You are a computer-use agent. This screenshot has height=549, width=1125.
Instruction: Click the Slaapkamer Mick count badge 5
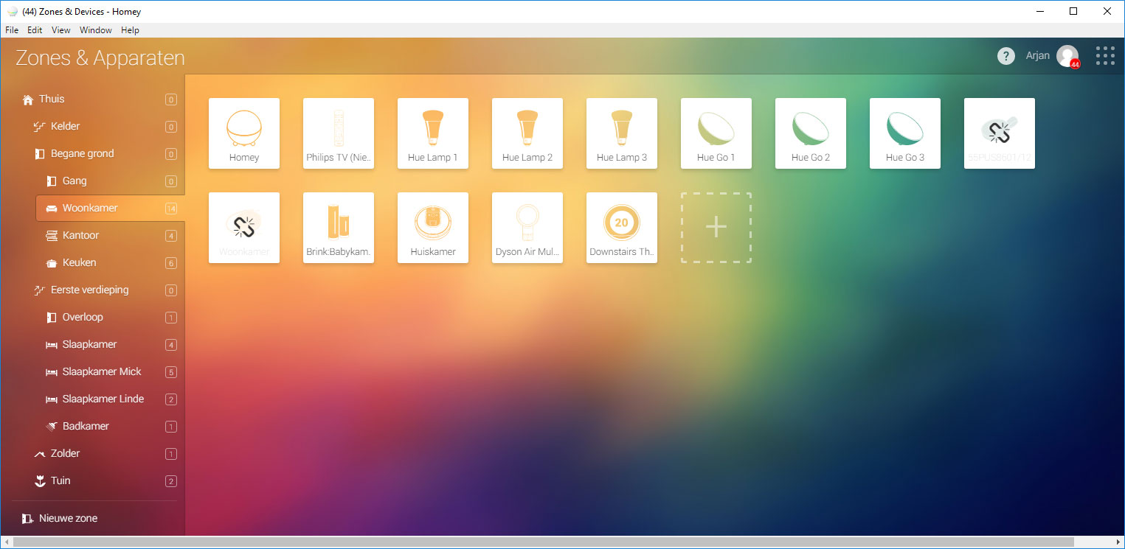pos(171,373)
